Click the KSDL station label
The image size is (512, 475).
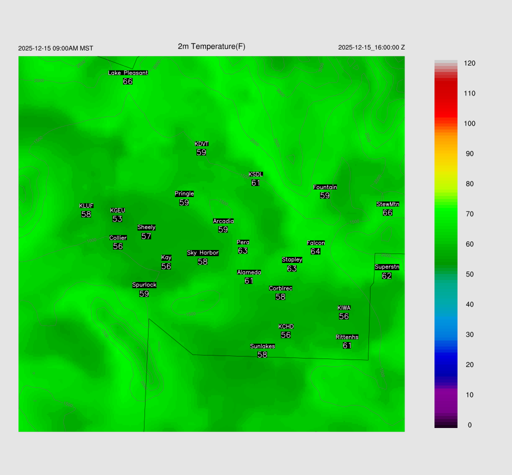255,174
